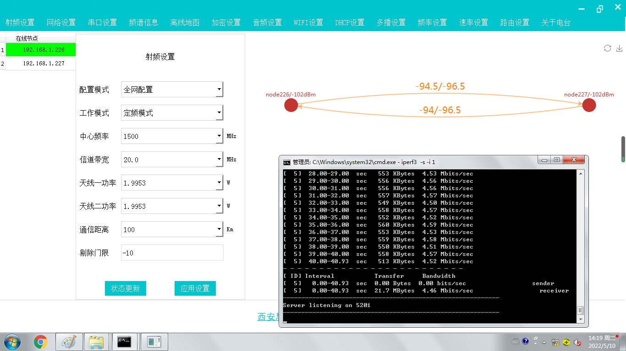
Task: Click the node226 red circle
Action: [x=291, y=105]
